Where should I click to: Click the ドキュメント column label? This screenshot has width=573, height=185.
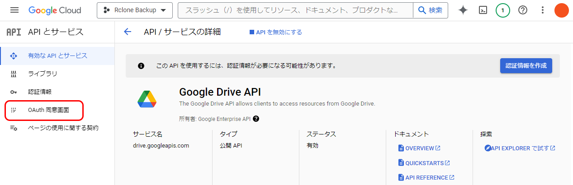(411, 134)
